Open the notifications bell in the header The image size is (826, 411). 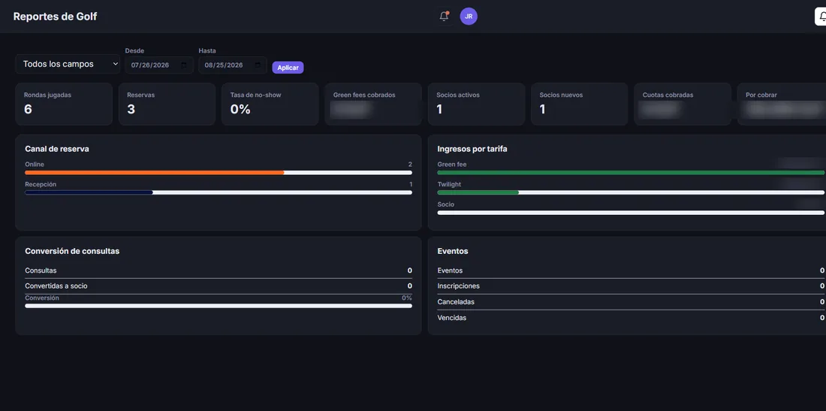tap(444, 17)
